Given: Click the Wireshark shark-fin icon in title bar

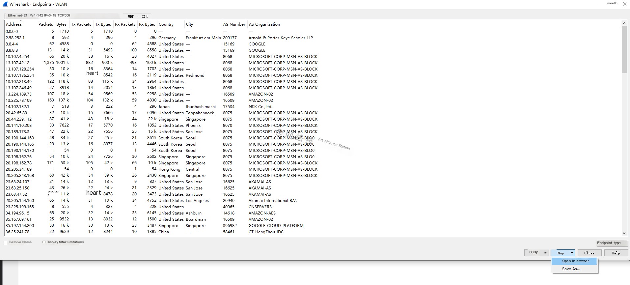Looking at the screenshot, I should pyautogui.click(x=5, y=4).
